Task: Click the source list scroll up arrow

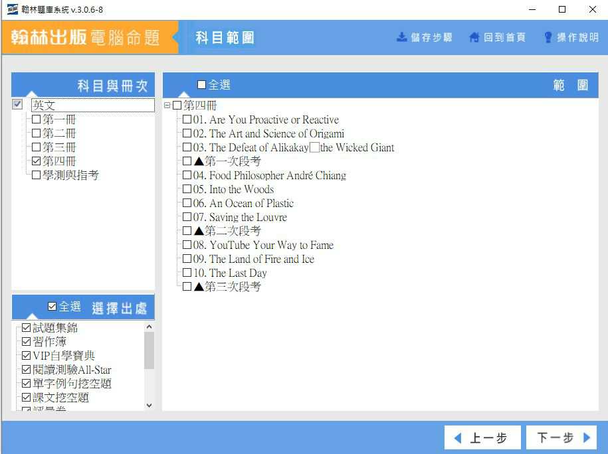Action: coord(150,327)
